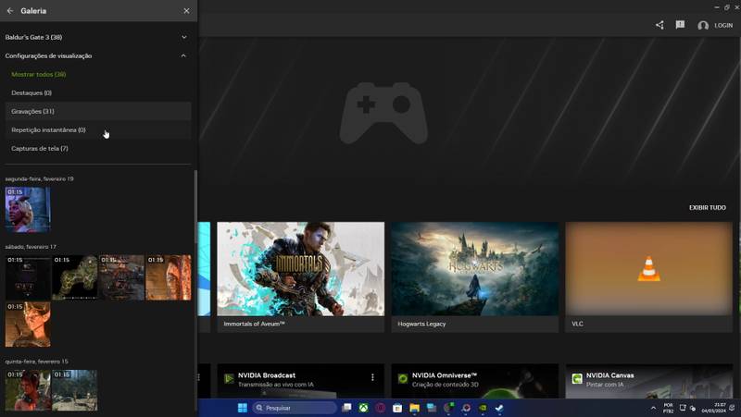Open the blue window app icon beside File Explorer
Viewport: 741px width, 417px height.
click(x=432, y=408)
